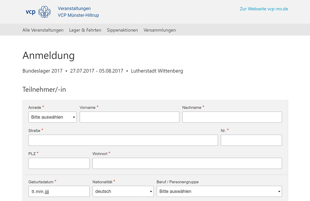
Task: Focus the Vorname text field
Action: pyautogui.click(x=129, y=117)
